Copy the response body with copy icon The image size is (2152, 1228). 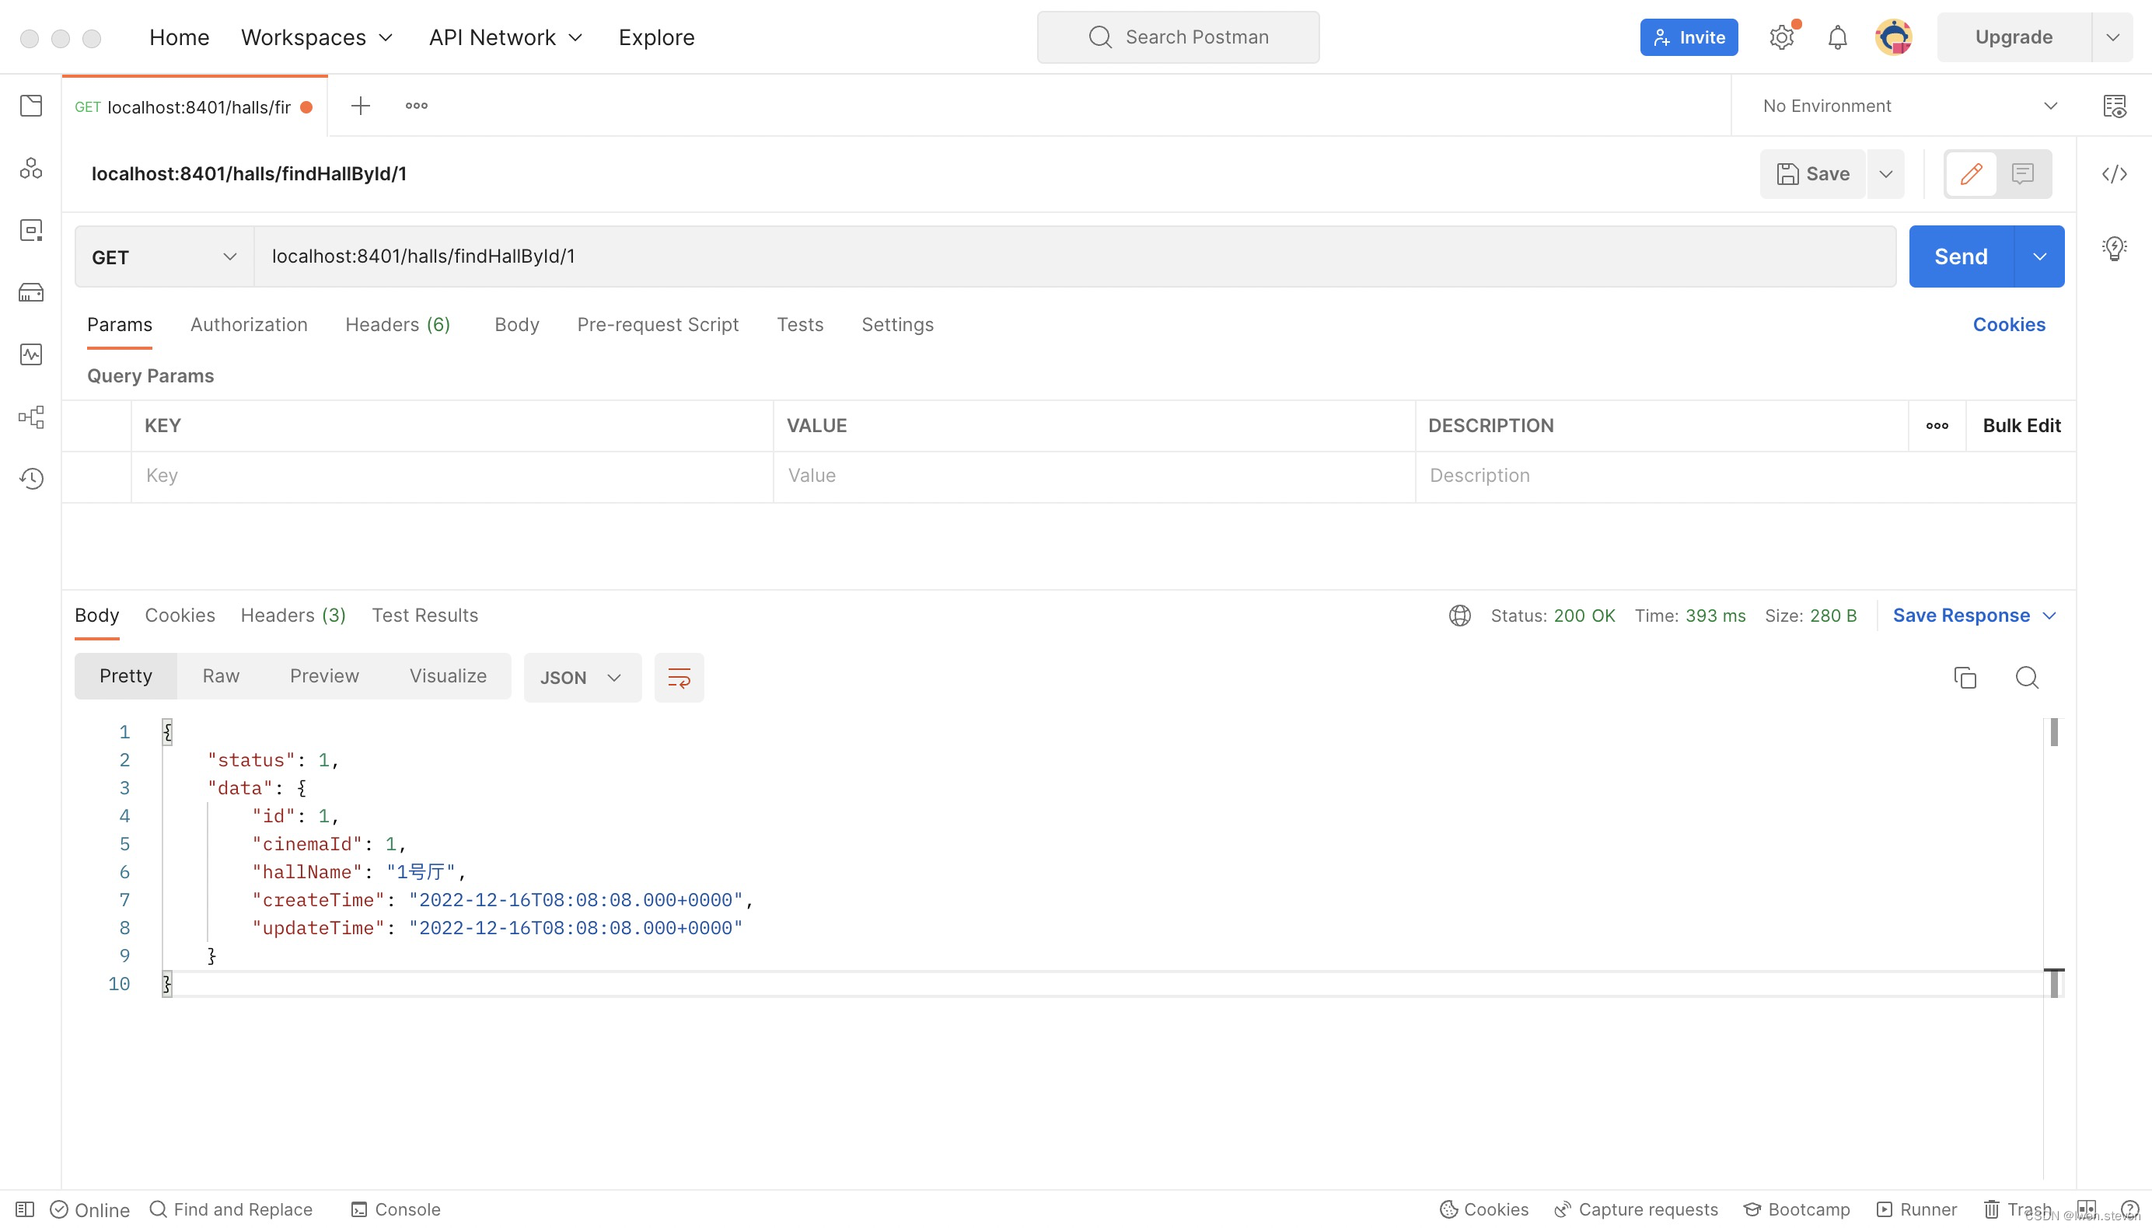tap(1965, 677)
